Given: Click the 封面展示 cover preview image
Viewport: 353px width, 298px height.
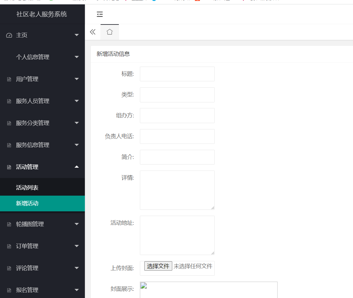Looking at the screenshot, I should [143, 286].
